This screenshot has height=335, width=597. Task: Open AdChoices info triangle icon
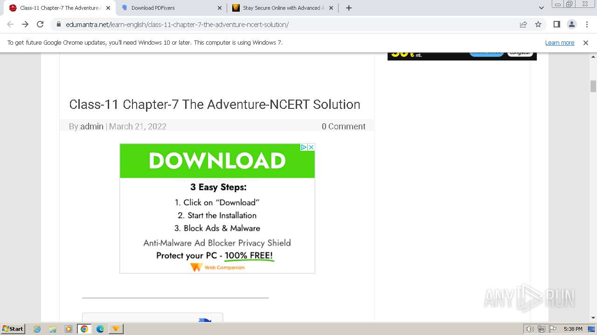tap(304, 147)
